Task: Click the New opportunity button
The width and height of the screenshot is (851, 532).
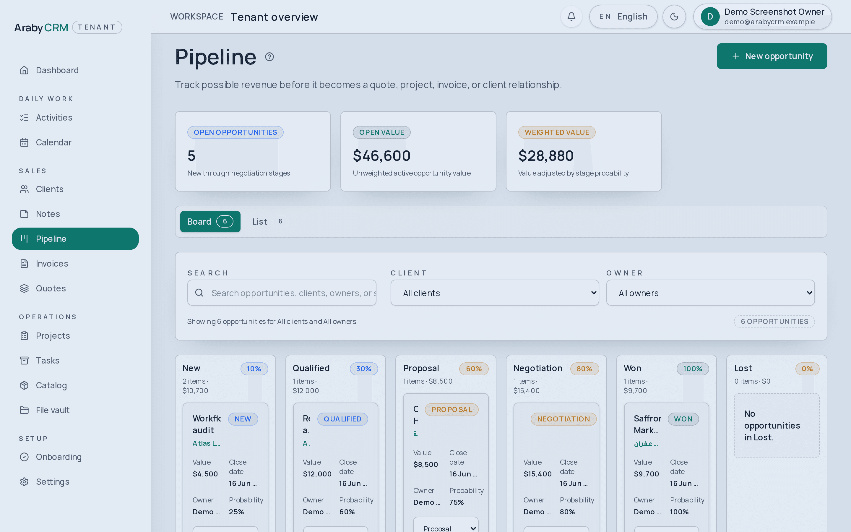Action: [772, 56]
